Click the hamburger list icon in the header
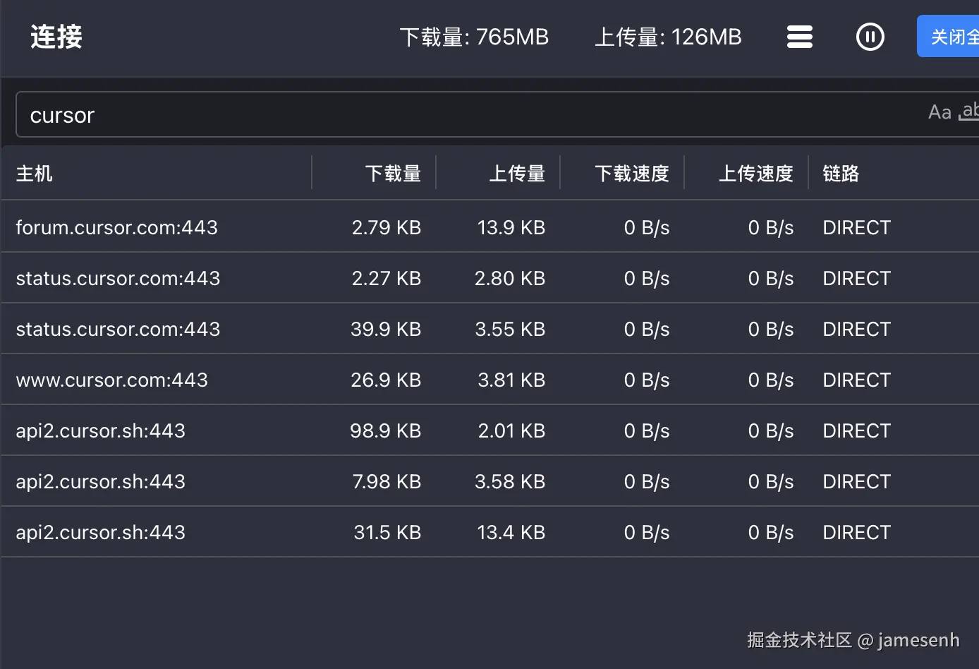 (799, 37)
